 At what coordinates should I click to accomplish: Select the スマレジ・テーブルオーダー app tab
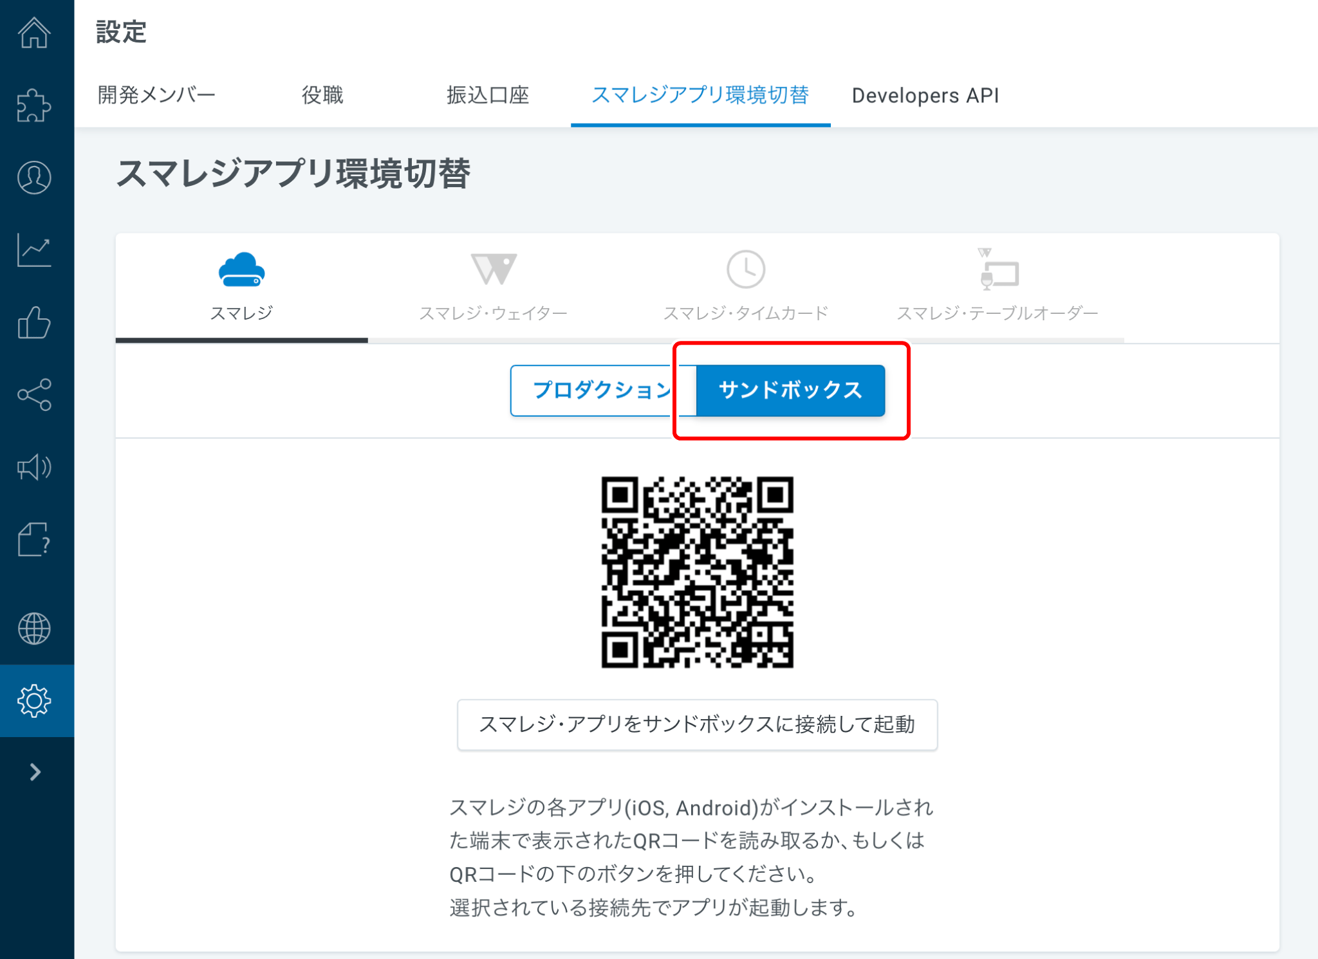[x=998, y=287]
